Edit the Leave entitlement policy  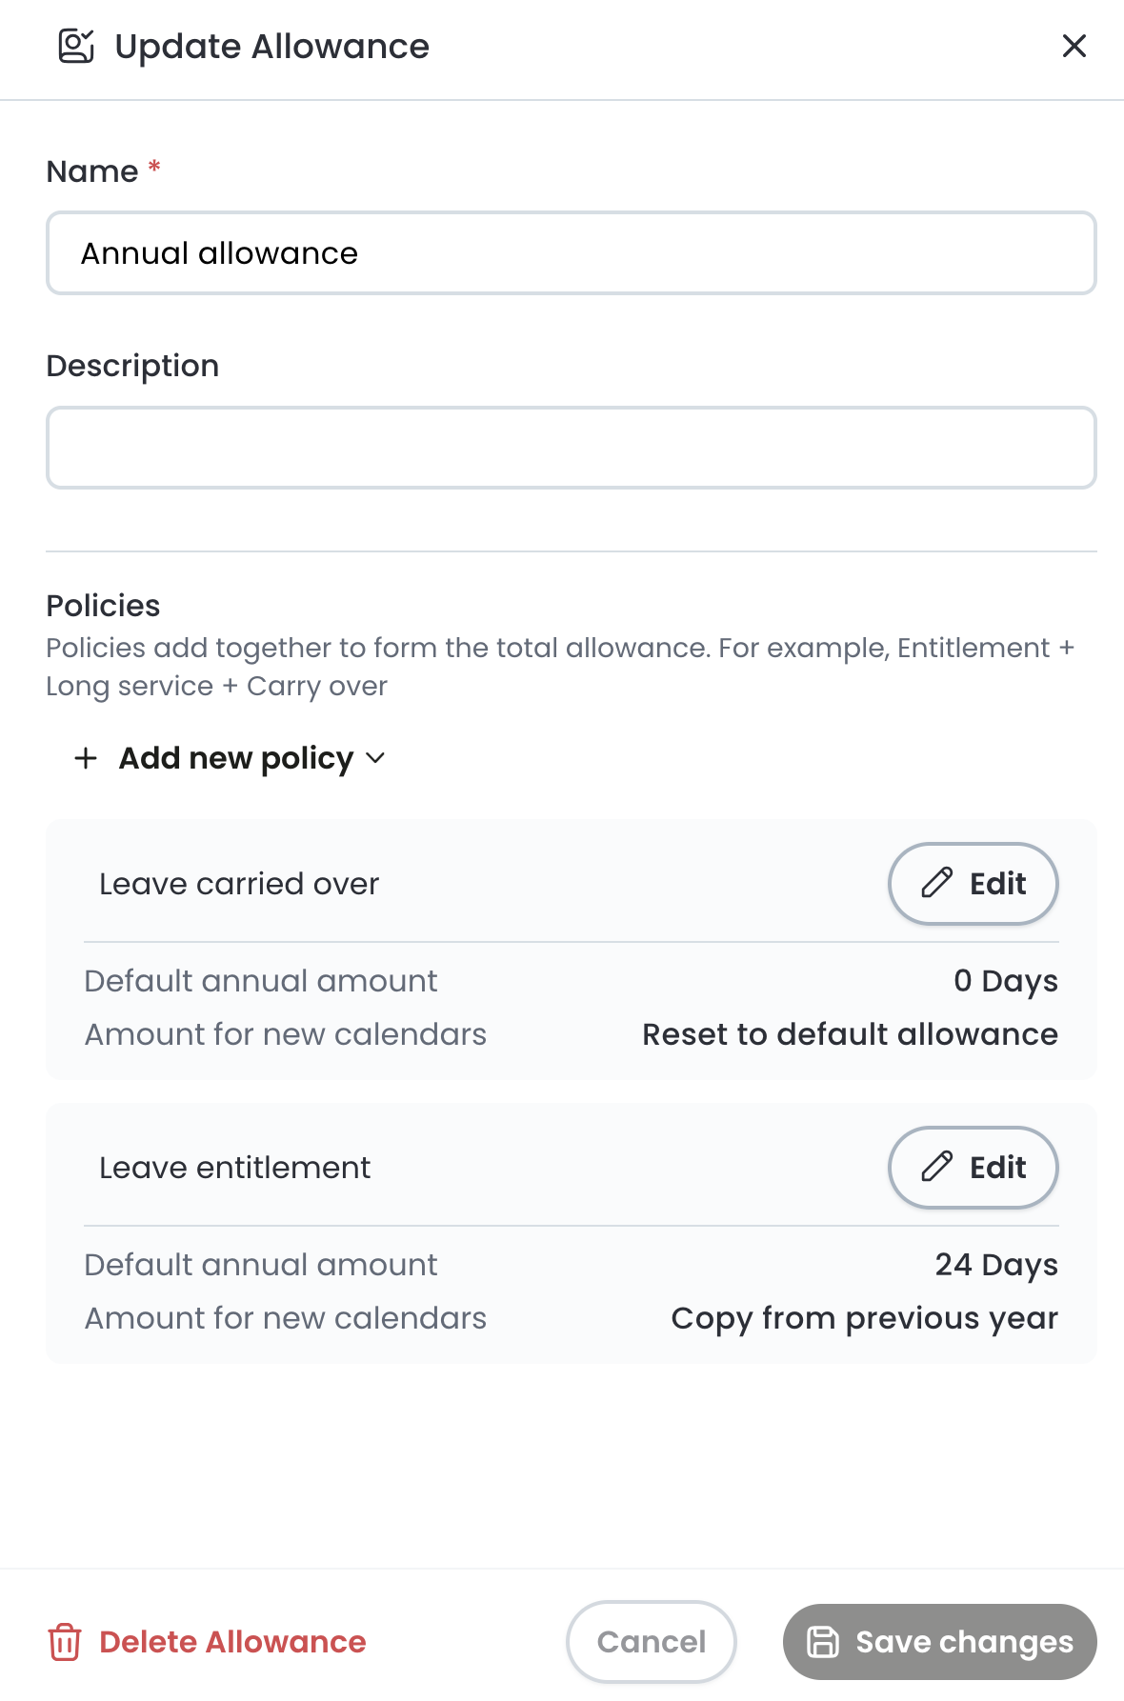[973, 1167]
